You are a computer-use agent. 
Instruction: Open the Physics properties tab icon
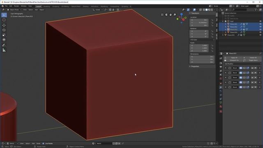221,95
